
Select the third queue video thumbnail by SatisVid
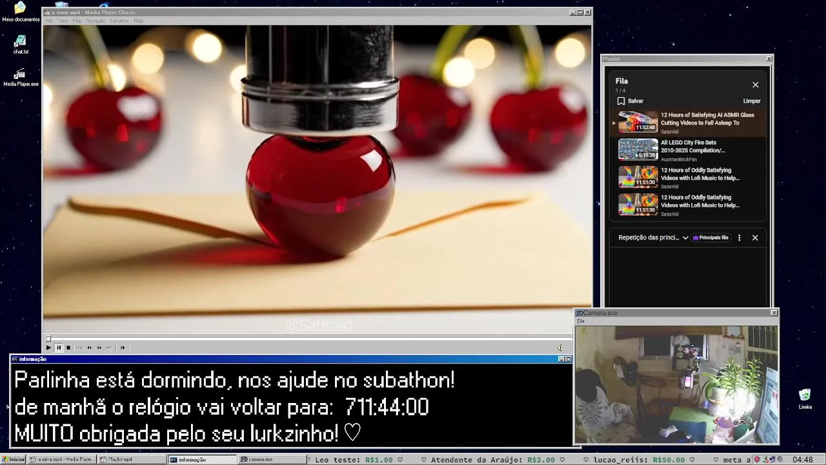(x=638, y=176)
